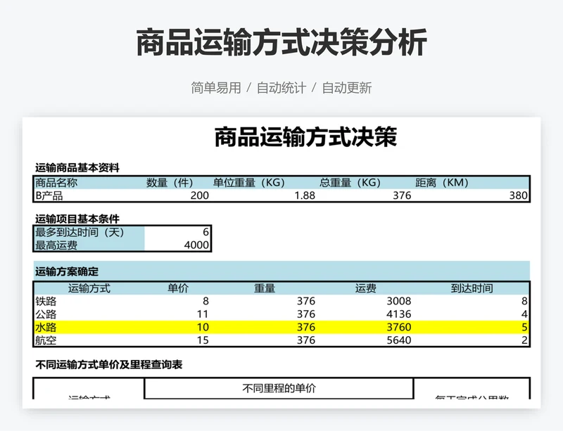563x431 pixels.
Task: Click the 公路 transport row label
Action: (46, 314)
